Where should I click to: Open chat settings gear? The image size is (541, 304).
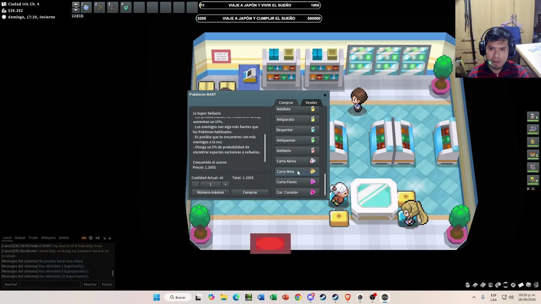click(90, 238)
